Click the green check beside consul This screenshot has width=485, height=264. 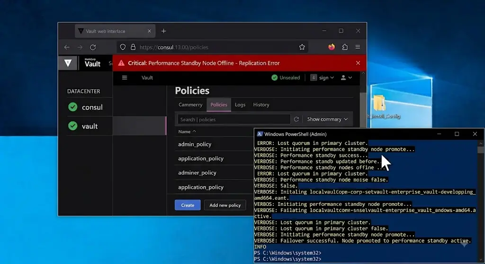click(x=72, y=107)
